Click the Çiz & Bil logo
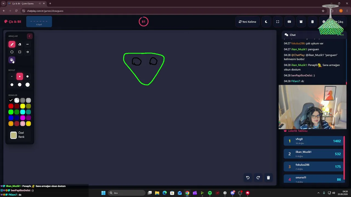 [13, 22]
